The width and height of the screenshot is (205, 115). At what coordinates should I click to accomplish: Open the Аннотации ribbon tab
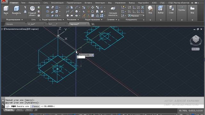[100, 3]
